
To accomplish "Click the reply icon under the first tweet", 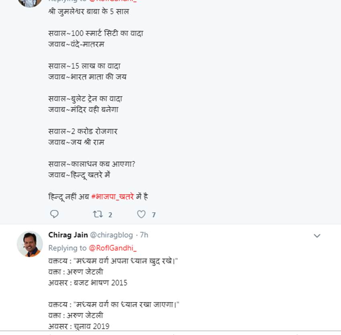I will tap(54, 214).
